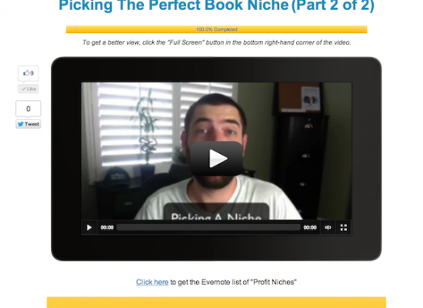The image size is (423, 308).
Task: Click the thumbs-up count bubble showing 9
Action: [x=28, y=73]
